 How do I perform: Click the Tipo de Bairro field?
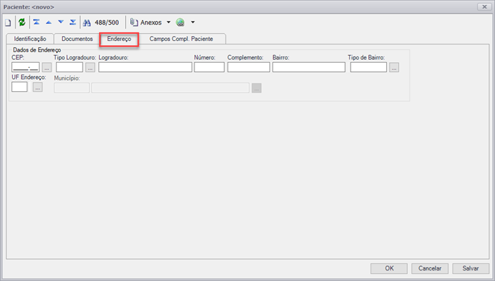368,67
